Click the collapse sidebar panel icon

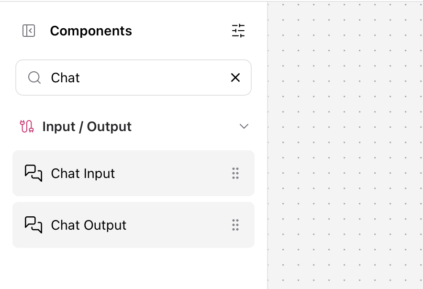point(29,31)
